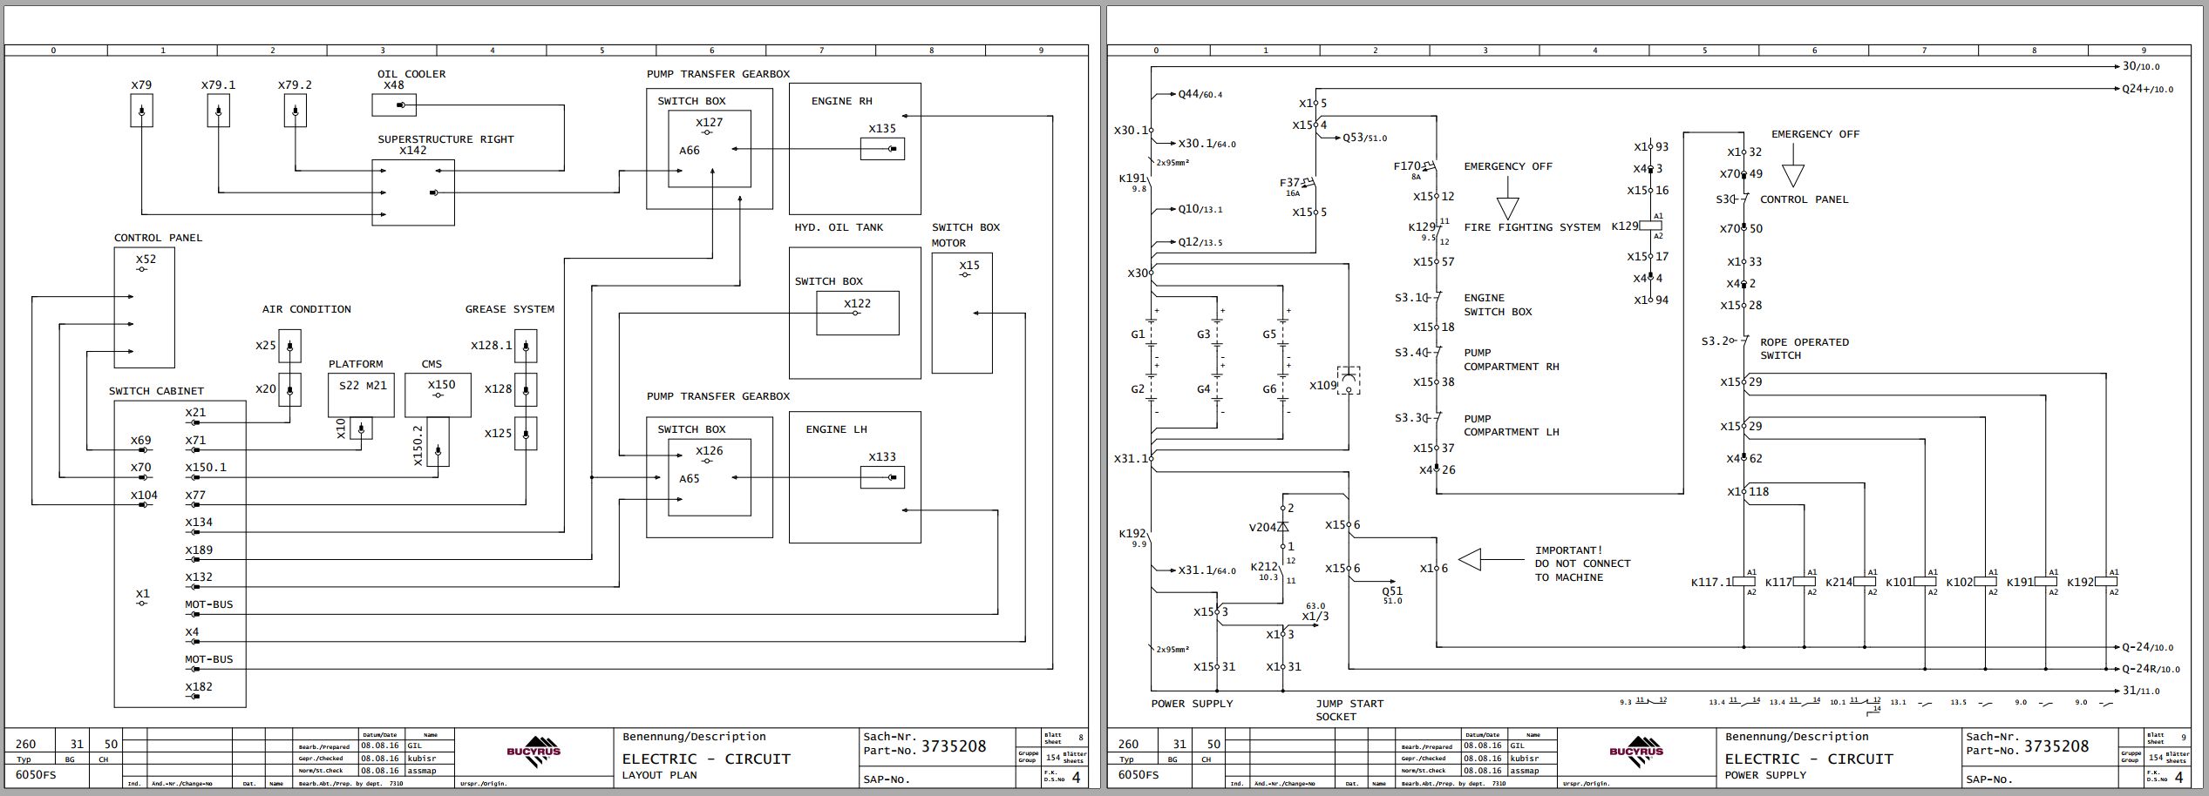
Task: Select X189 in the switch cabinet
Action: click(199, 550)
